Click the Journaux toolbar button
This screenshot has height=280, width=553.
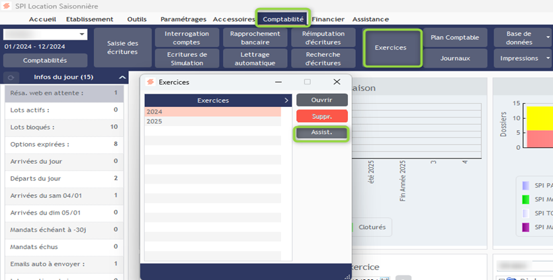tap(455, 58)
